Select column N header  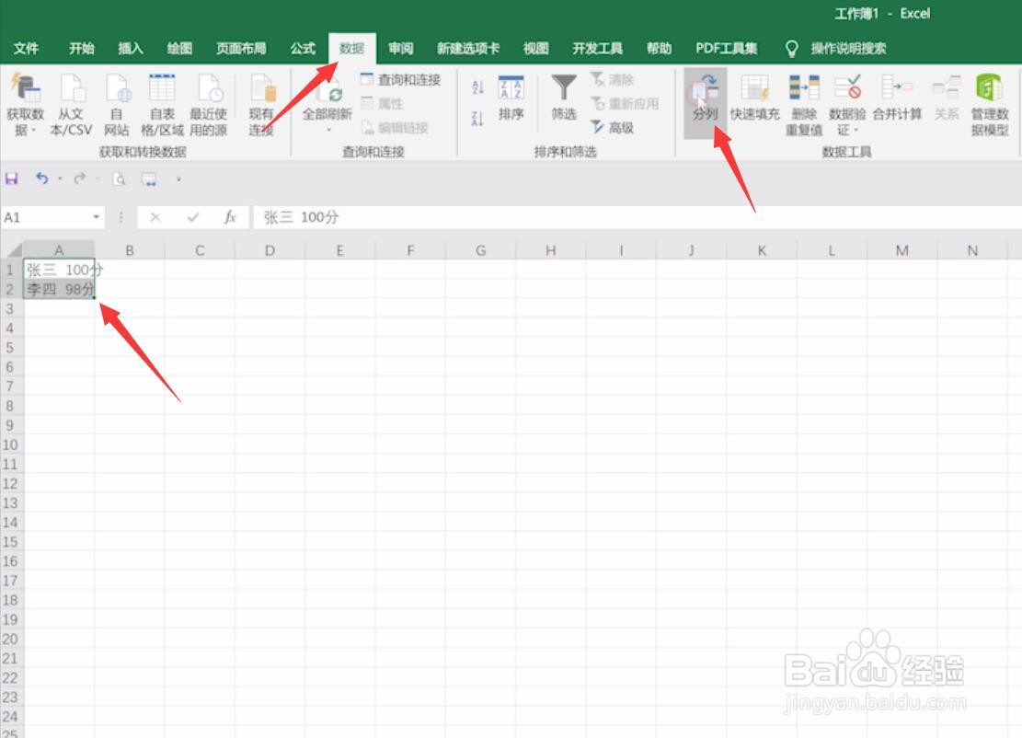coord(972,250)
